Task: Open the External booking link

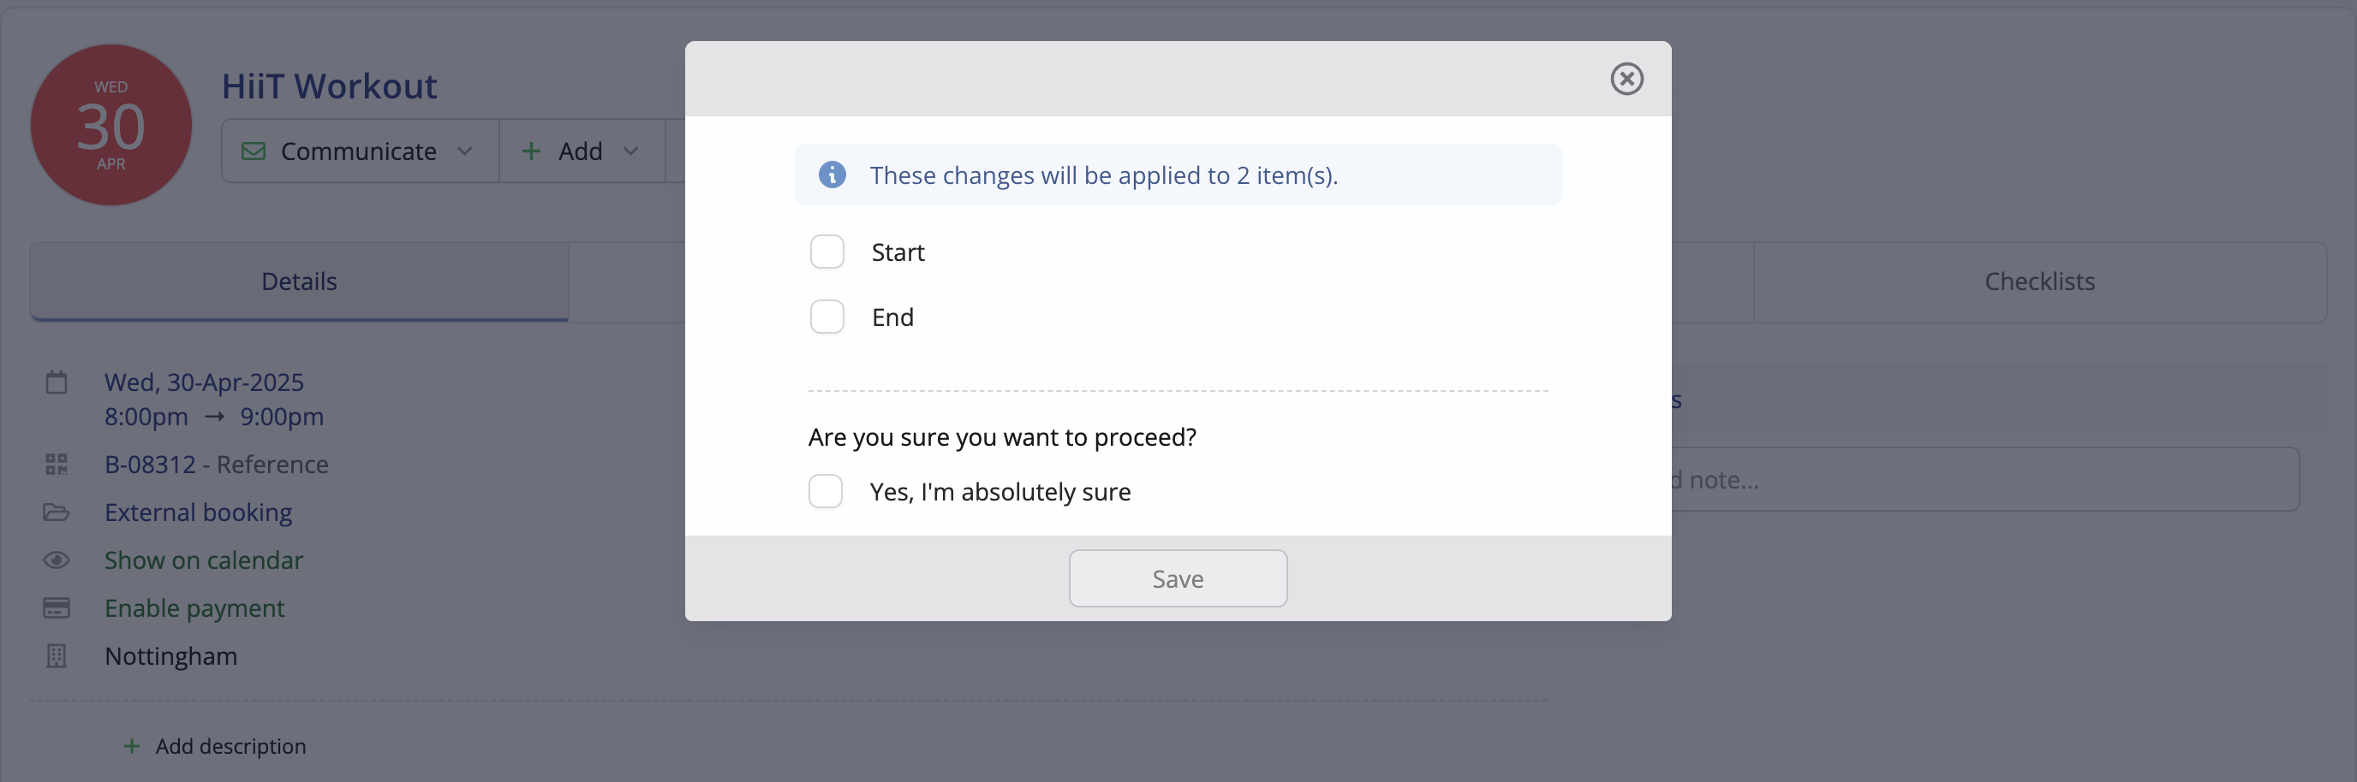Action: click(199, 512)
